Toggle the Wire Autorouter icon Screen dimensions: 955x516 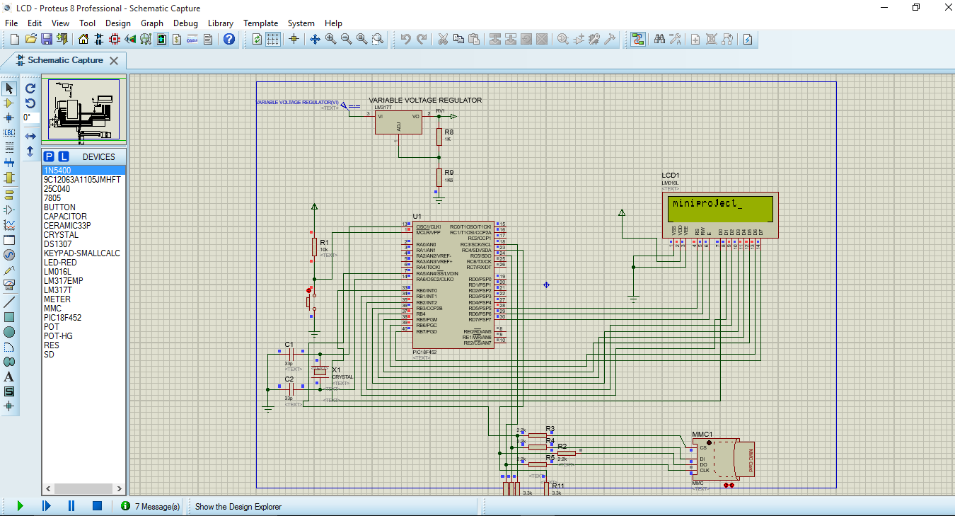click(x=638, y=39)
